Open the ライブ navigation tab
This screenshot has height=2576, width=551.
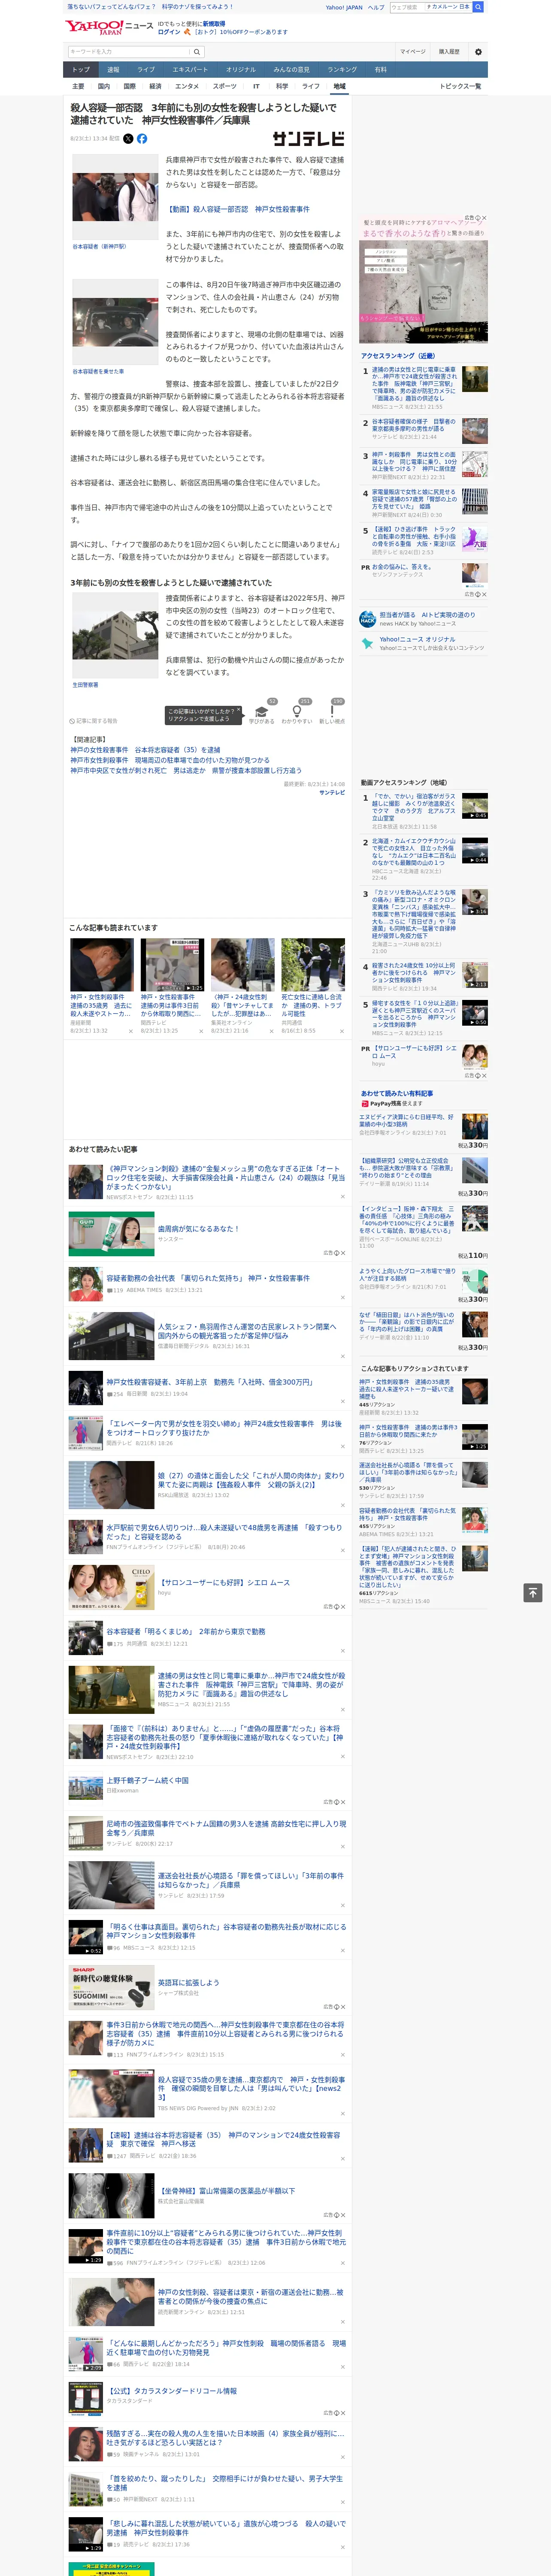(146, 69)
